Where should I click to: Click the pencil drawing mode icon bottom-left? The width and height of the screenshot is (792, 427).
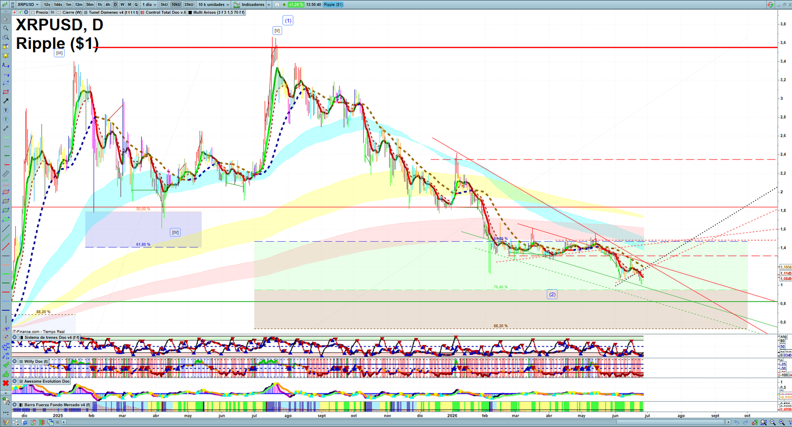coord(6,422)
